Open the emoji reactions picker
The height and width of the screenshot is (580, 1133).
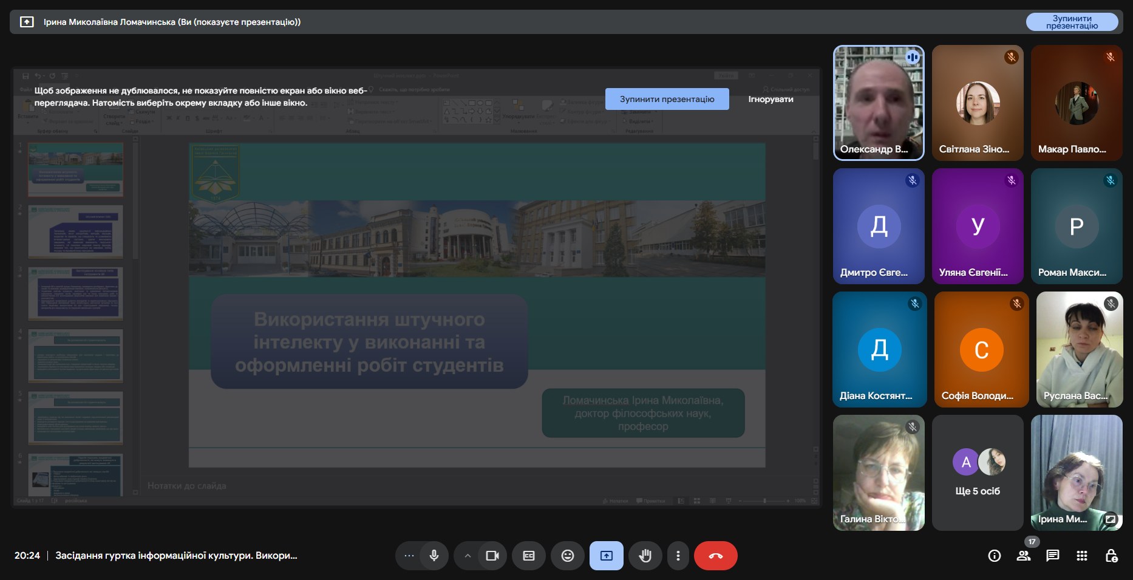click(568, 556)
